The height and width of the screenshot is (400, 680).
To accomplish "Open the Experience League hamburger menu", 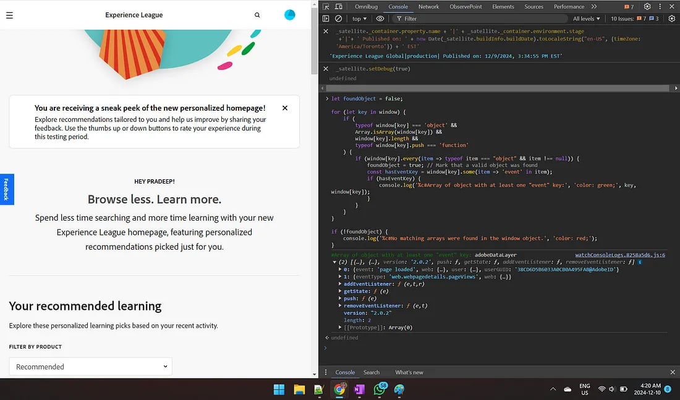I will coord(9,15).
